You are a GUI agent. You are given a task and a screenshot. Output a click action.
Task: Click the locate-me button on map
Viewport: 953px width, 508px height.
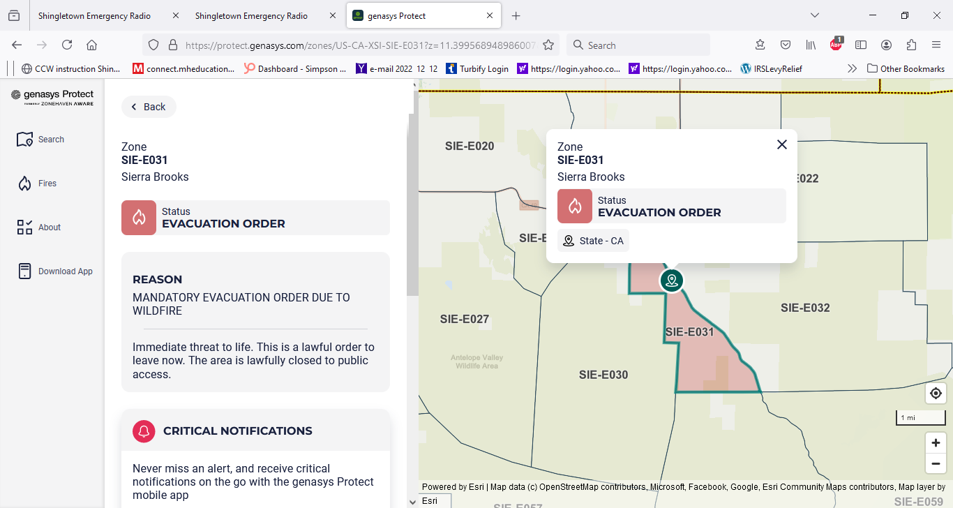pyautogui.click(x=936, y=394)
